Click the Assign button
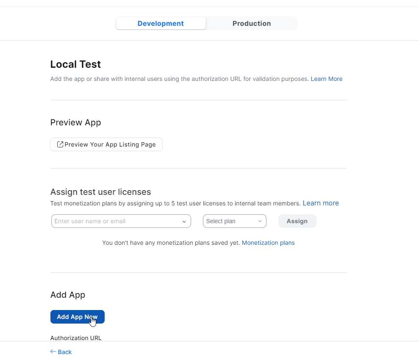The height and width of the screenshot is (360, 419). click(297, 221)
